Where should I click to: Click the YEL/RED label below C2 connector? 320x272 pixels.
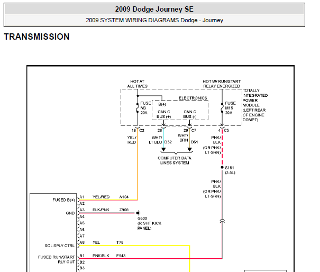(x=132, y=140)
